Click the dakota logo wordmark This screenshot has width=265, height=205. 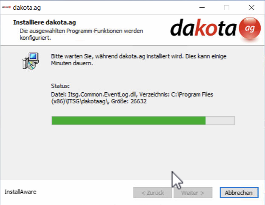tap(203, 28)
